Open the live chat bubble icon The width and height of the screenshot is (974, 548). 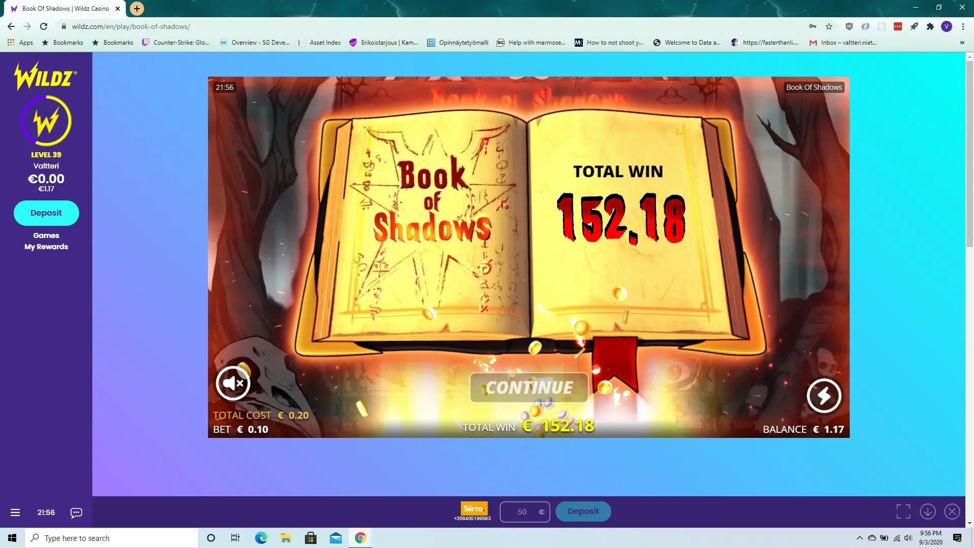click(x=76, y=512)
